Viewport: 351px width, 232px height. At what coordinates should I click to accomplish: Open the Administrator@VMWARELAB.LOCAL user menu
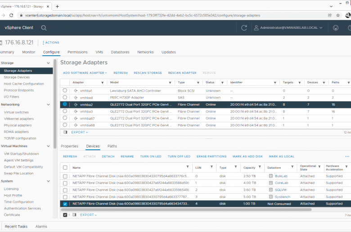coord(288,28)
